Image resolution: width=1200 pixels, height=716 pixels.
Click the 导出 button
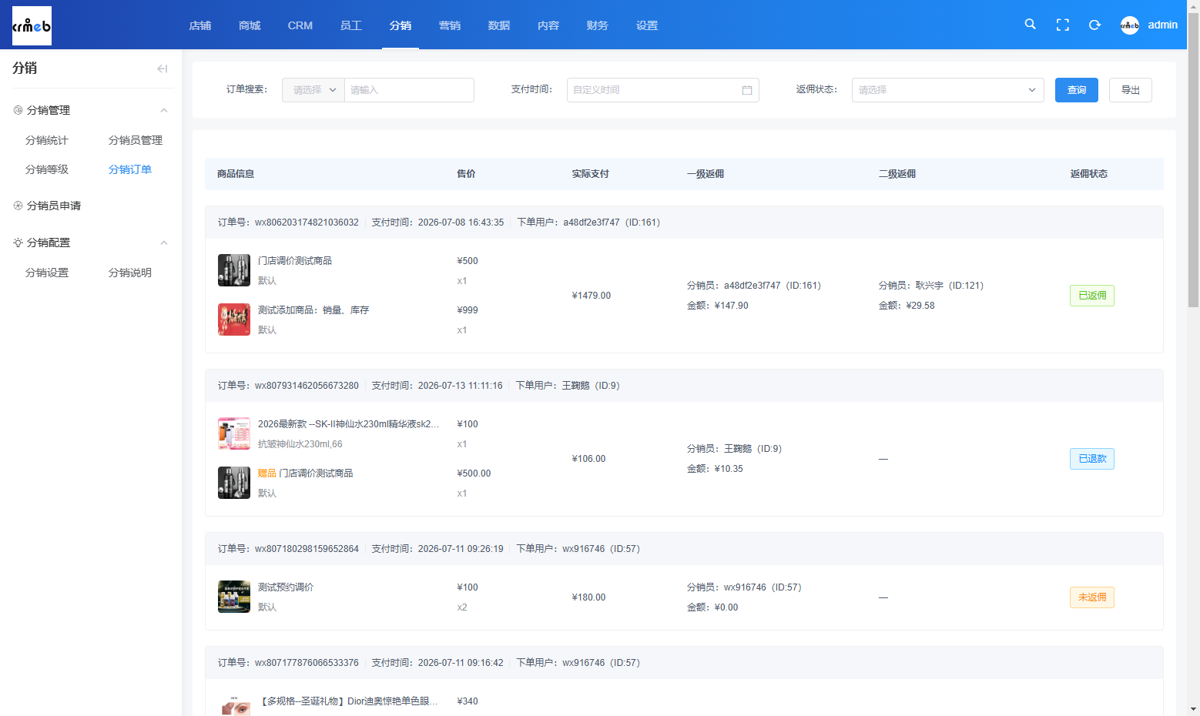point(1130,90)
